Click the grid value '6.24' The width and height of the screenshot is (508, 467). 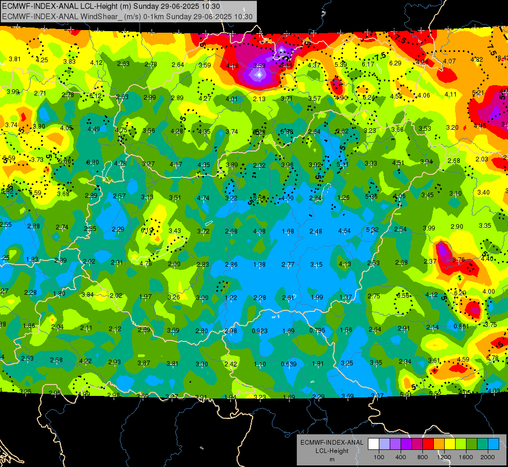click(x=369, y=97)
